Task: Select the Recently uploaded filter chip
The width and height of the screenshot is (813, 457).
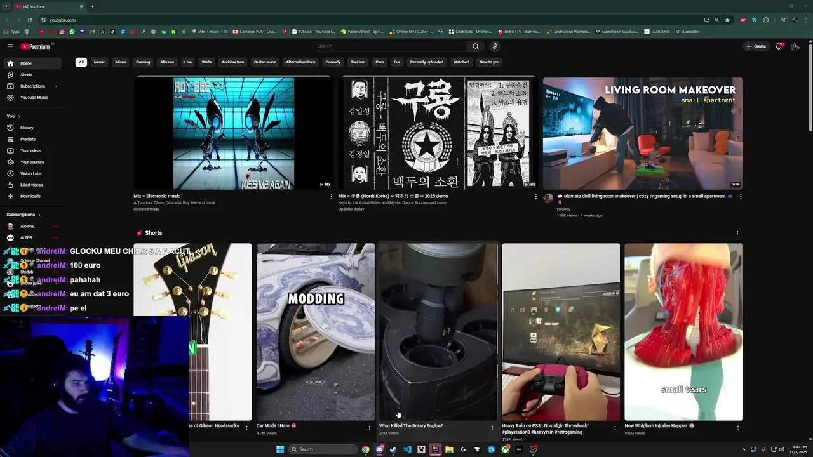Action: [x=426, y=62]
